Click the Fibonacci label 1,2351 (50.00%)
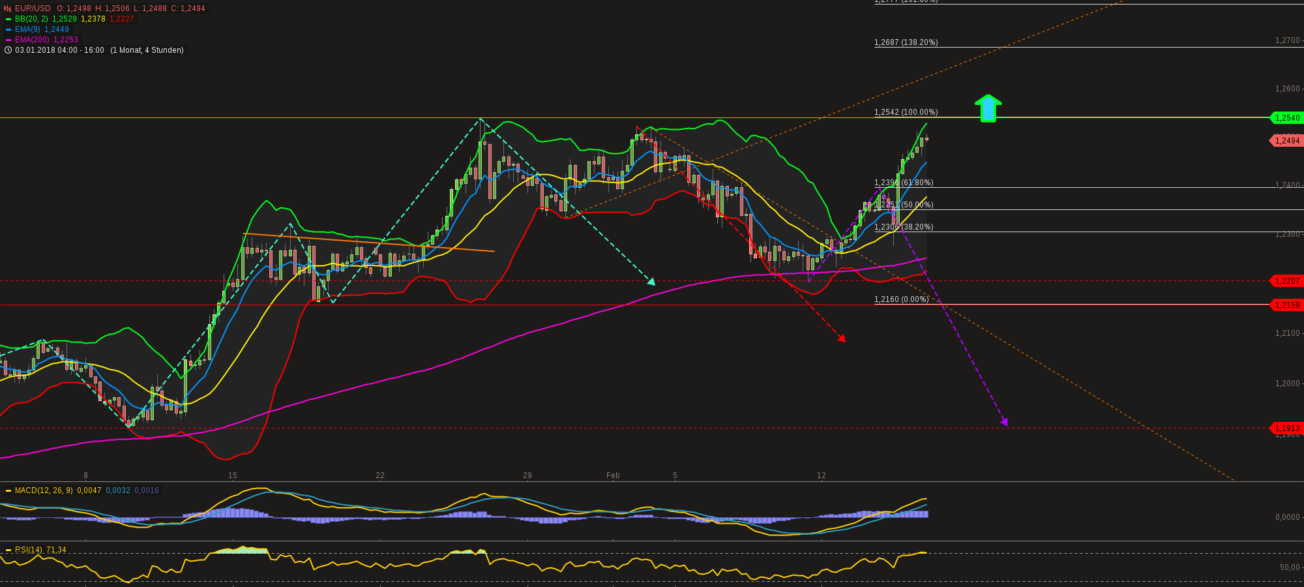Viewport: 1304px width, 587px height. (904, 205)
